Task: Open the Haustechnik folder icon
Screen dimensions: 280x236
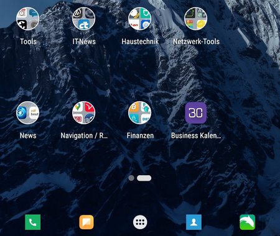Action: pos(140,19)
